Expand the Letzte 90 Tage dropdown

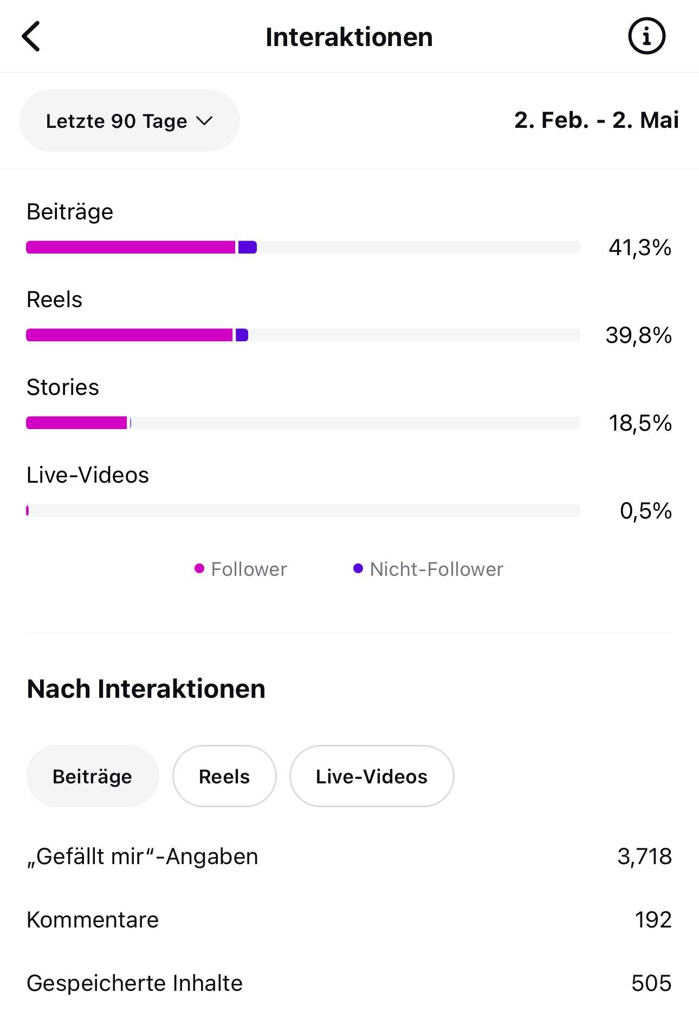pos(129,121)
